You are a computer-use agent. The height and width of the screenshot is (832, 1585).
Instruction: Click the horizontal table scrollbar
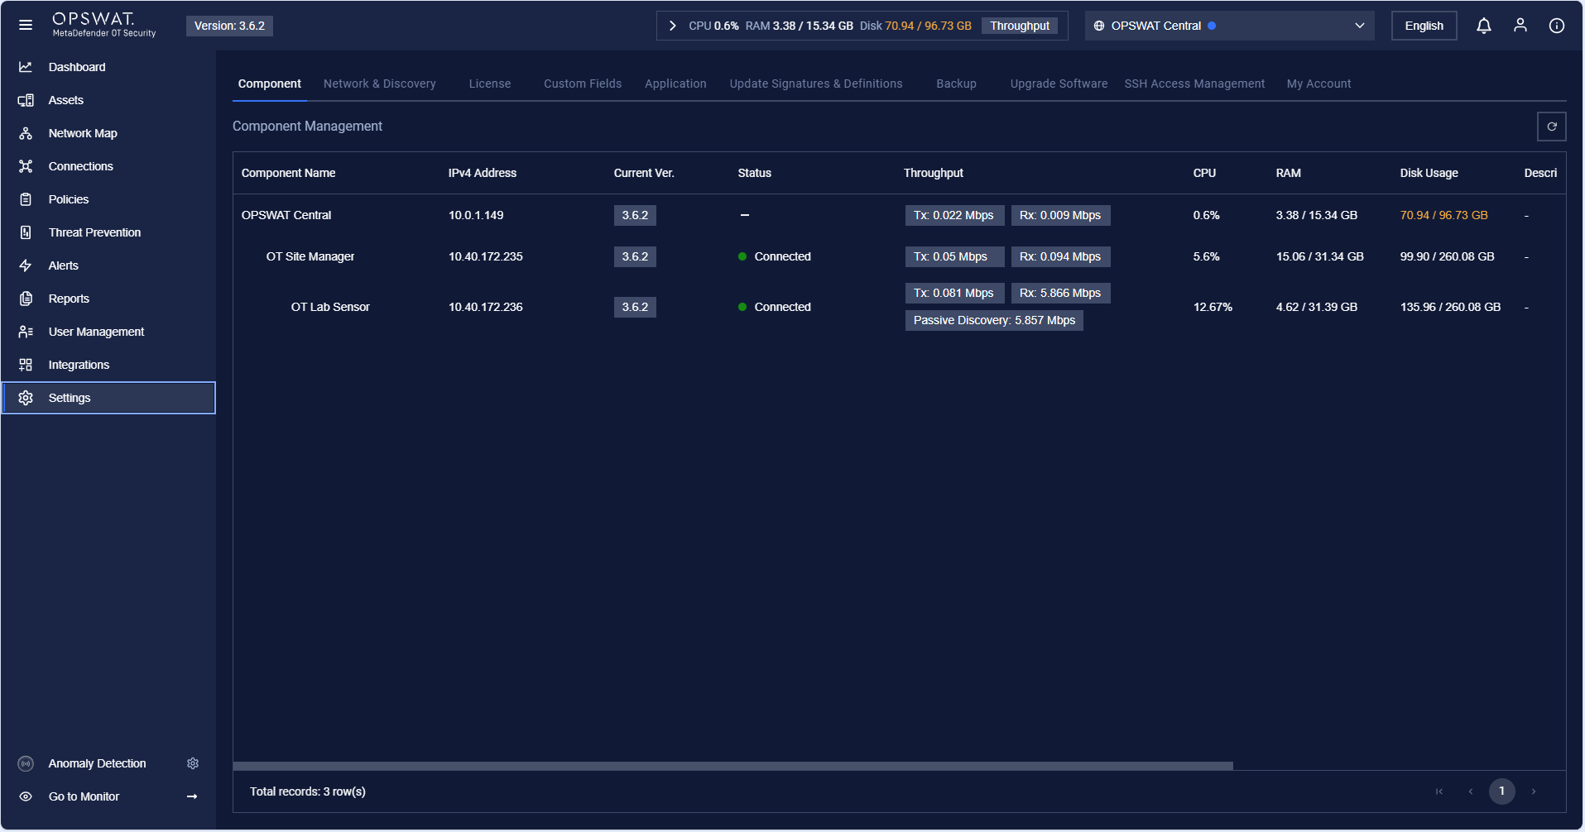(x=732, y=766)
